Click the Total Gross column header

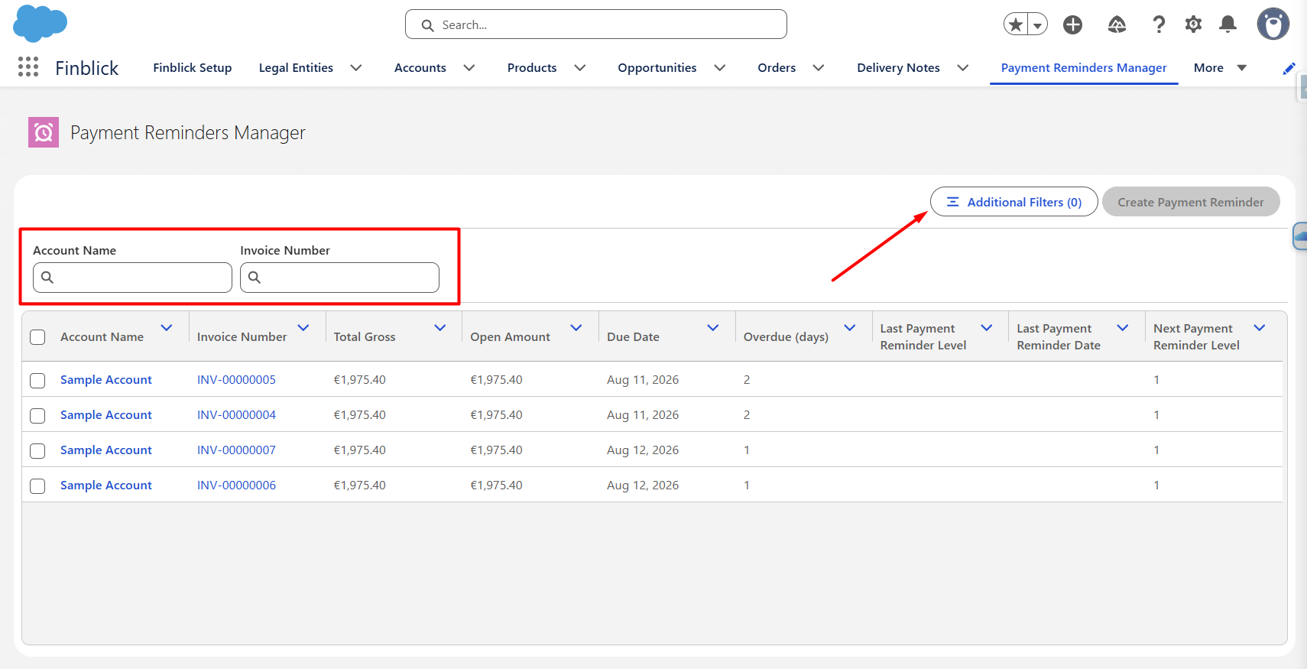point(365,337)
